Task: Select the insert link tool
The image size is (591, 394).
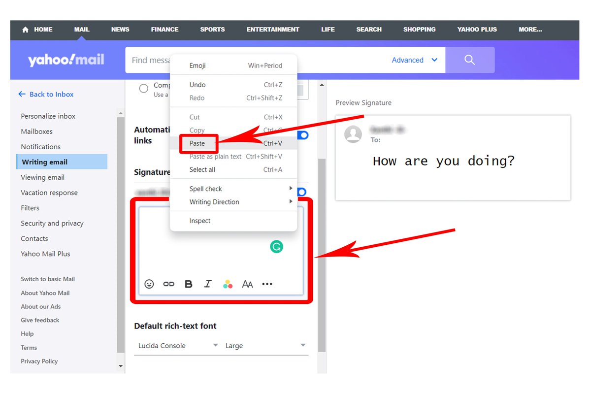Action: tap(168, 284)
